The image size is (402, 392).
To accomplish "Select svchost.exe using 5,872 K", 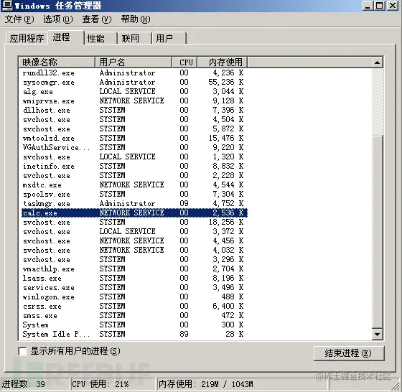I will tap(134, 129).
